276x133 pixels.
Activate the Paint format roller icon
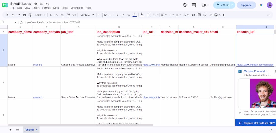30,15
